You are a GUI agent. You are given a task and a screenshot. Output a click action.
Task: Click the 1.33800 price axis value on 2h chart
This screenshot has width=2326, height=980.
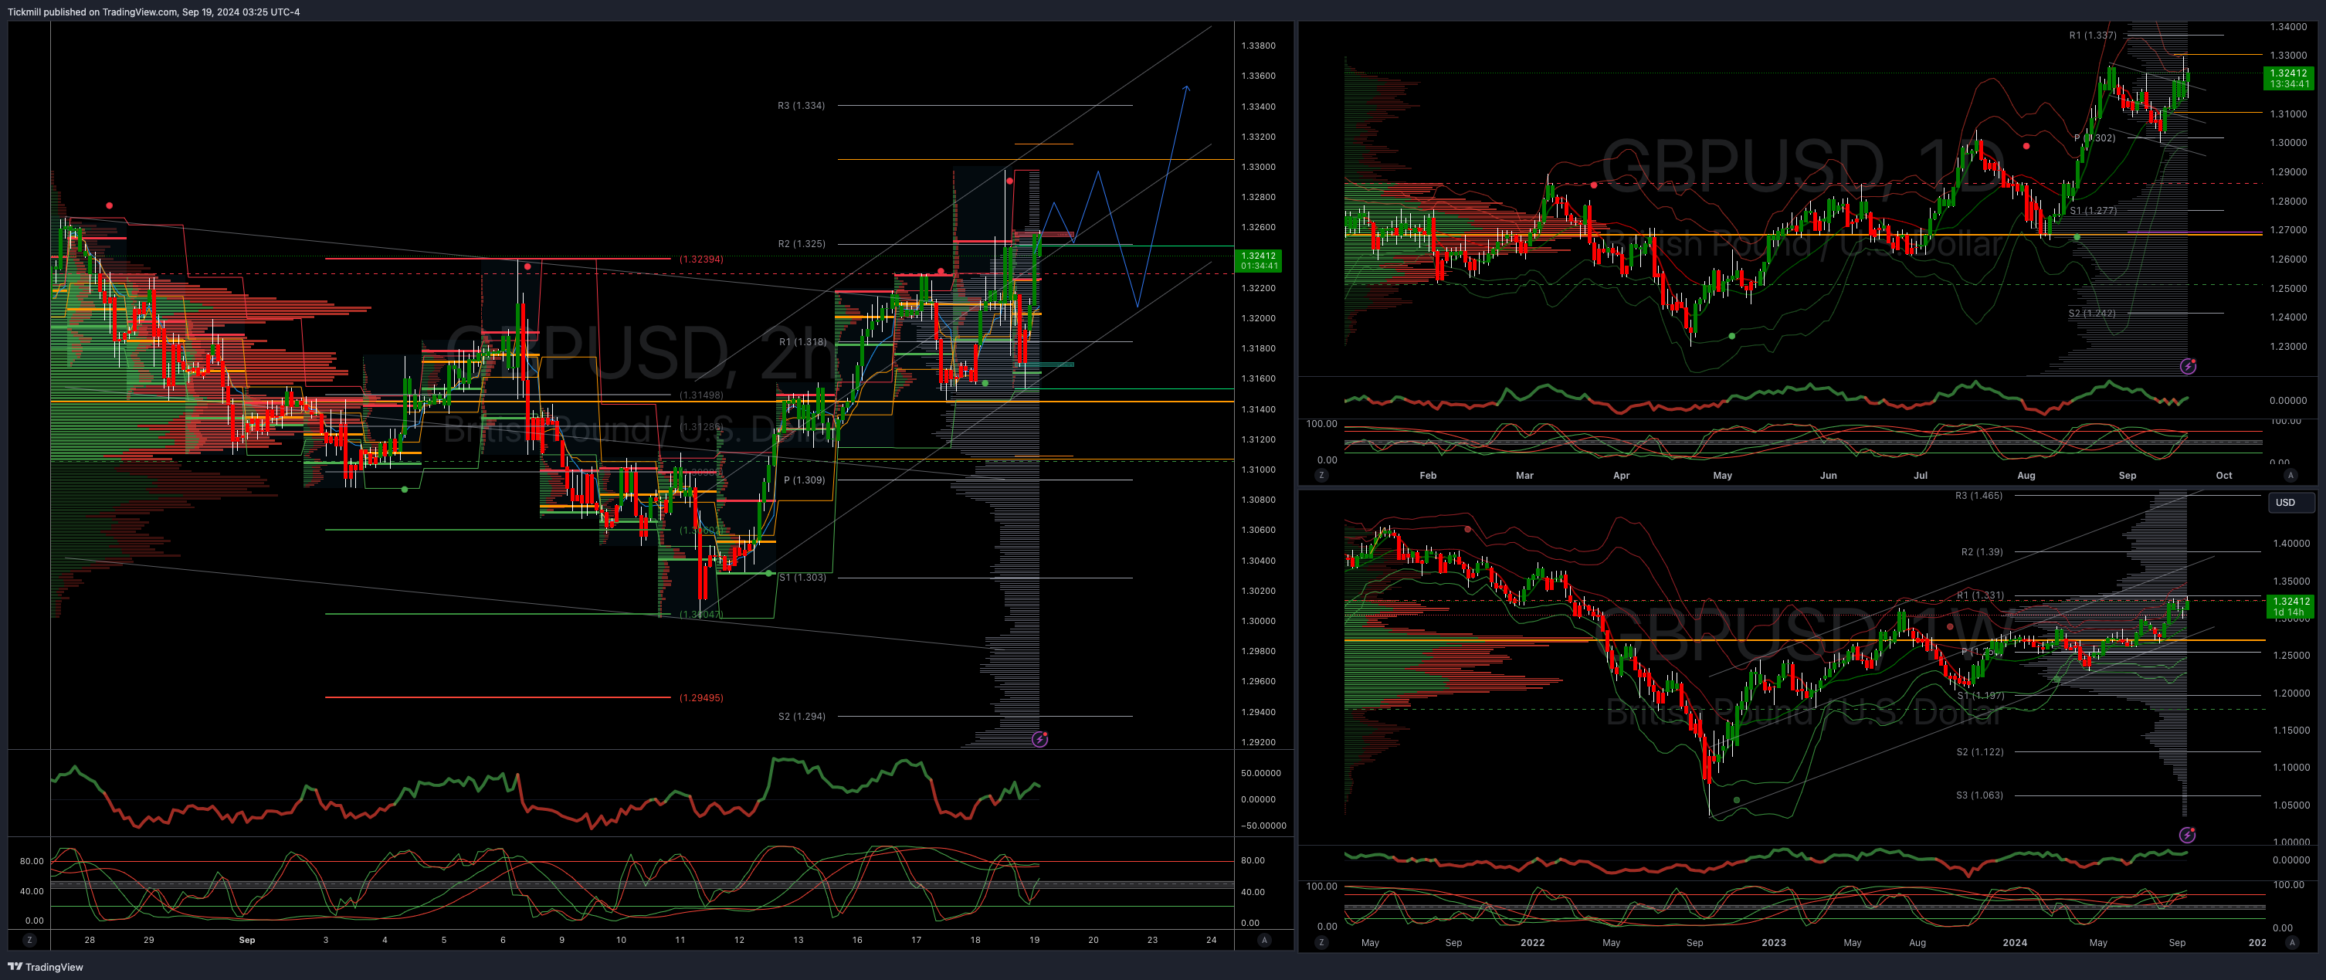pyautogui.click(x=1258, y=45)
